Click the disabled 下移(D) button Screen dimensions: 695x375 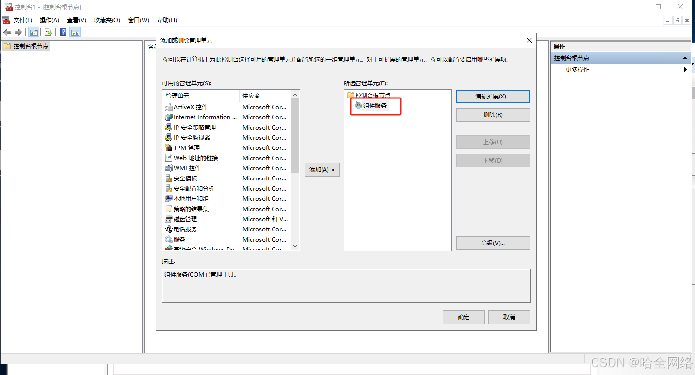(x=493, y=161)
